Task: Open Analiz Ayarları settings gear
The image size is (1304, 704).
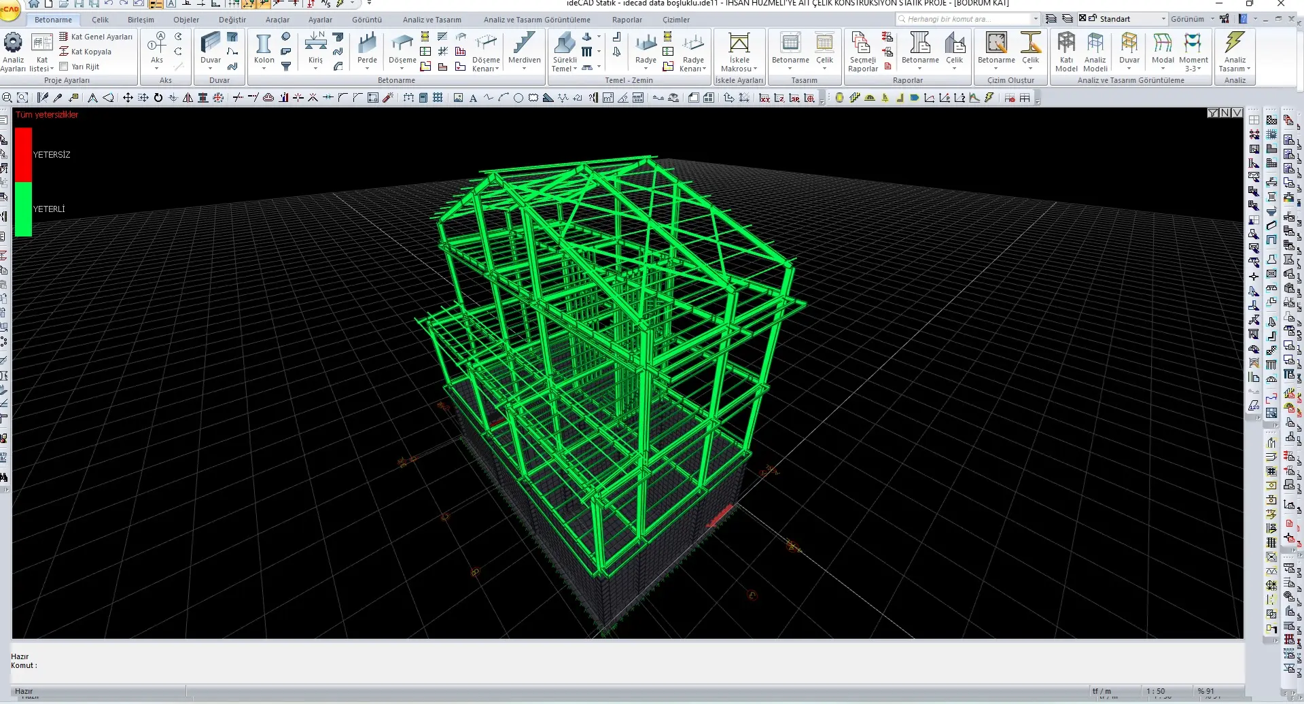Action: (x=13, y=44)
